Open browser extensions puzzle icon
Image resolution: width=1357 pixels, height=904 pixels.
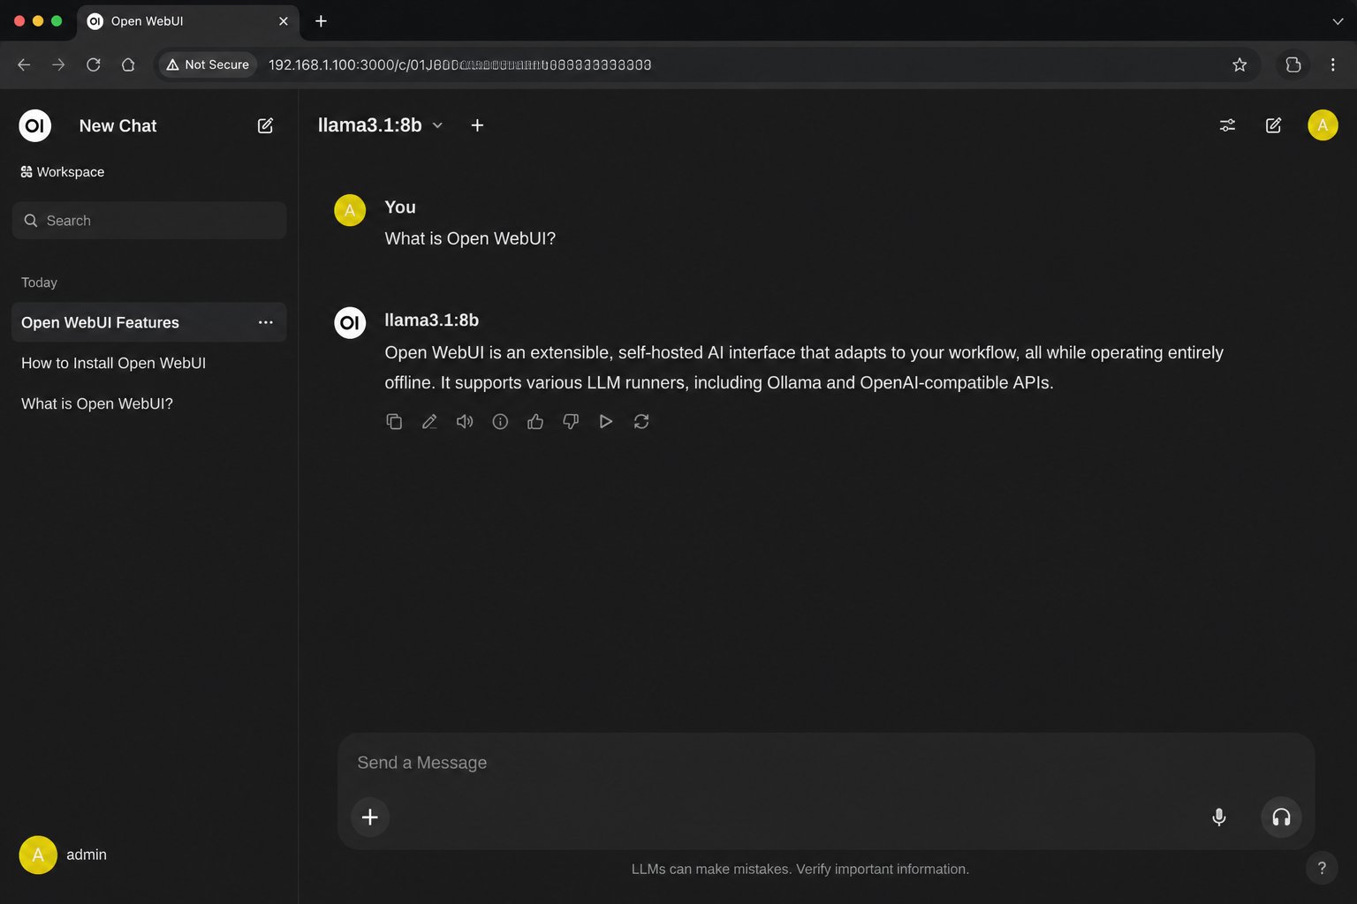tap(1293, 64)
